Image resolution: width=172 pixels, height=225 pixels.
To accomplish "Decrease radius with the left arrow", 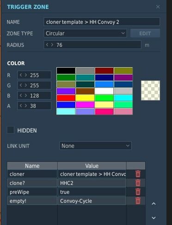I will [x=47, y=45].
